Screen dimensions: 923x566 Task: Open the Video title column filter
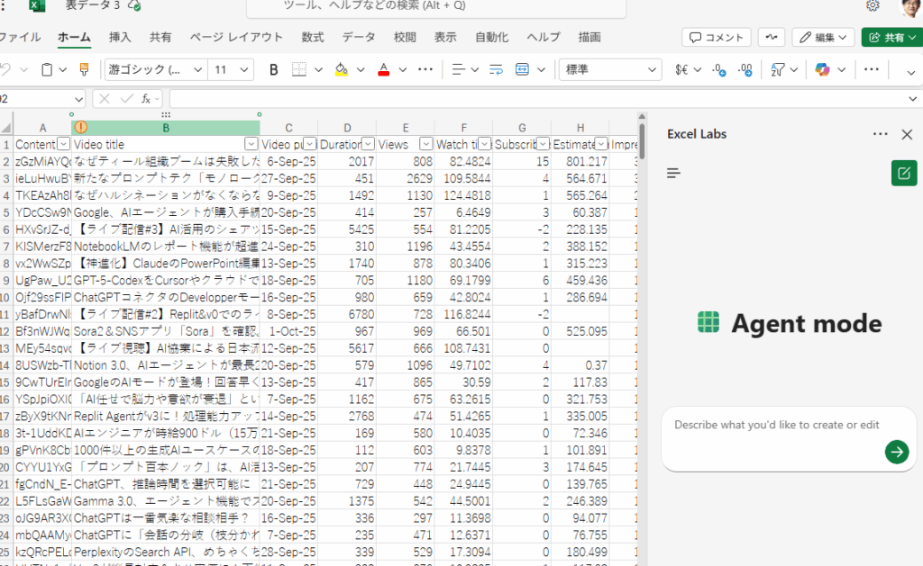pos(251,144)
